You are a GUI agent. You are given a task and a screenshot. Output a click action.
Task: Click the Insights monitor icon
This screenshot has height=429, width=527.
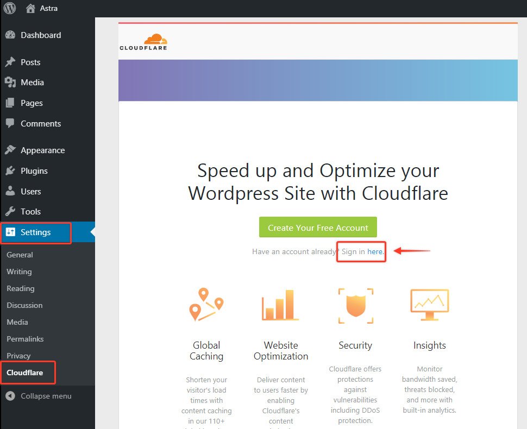point(430,305)
